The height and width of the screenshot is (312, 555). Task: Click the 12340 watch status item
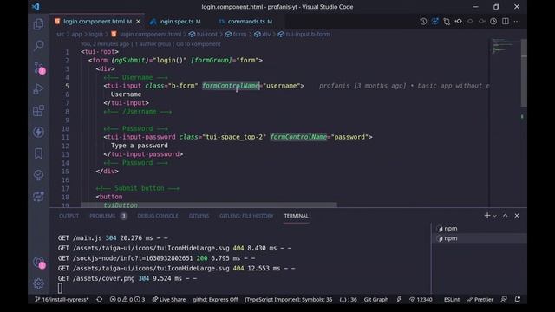[421, 299]
